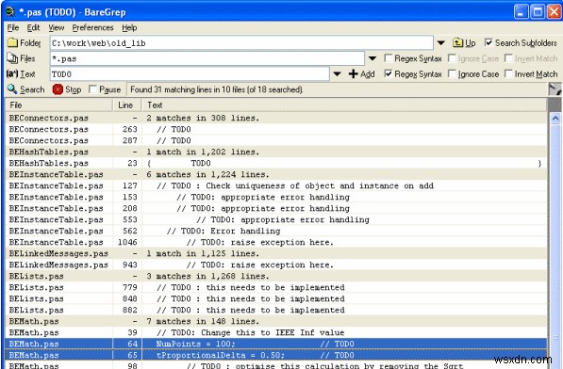Click the plus Add icon
This screenshot has width=563, height=369.
tap(354, 73)
